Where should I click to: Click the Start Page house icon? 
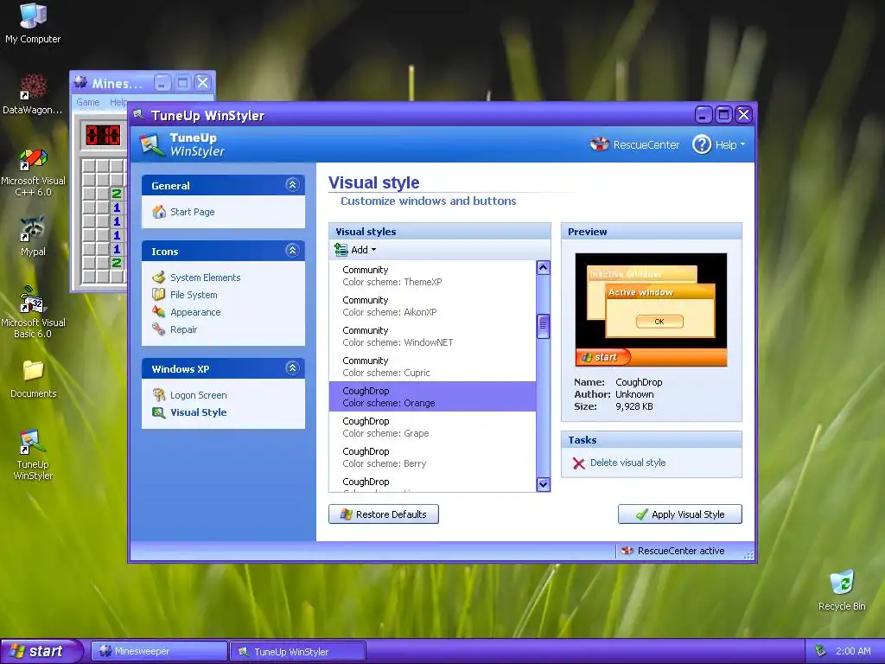[159, 212]
